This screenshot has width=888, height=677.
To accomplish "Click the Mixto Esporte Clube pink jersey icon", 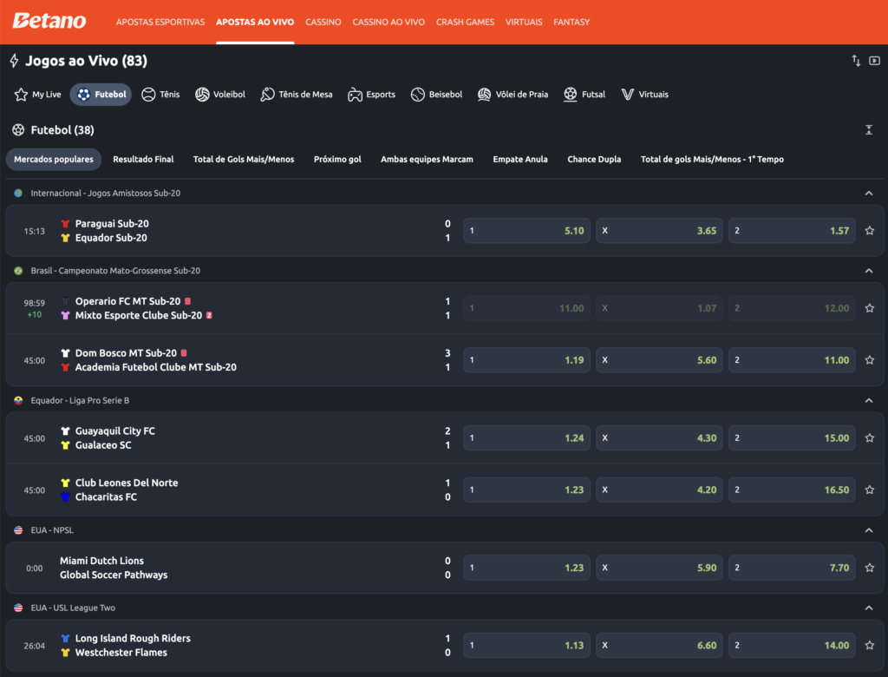I will click(65, 315).
